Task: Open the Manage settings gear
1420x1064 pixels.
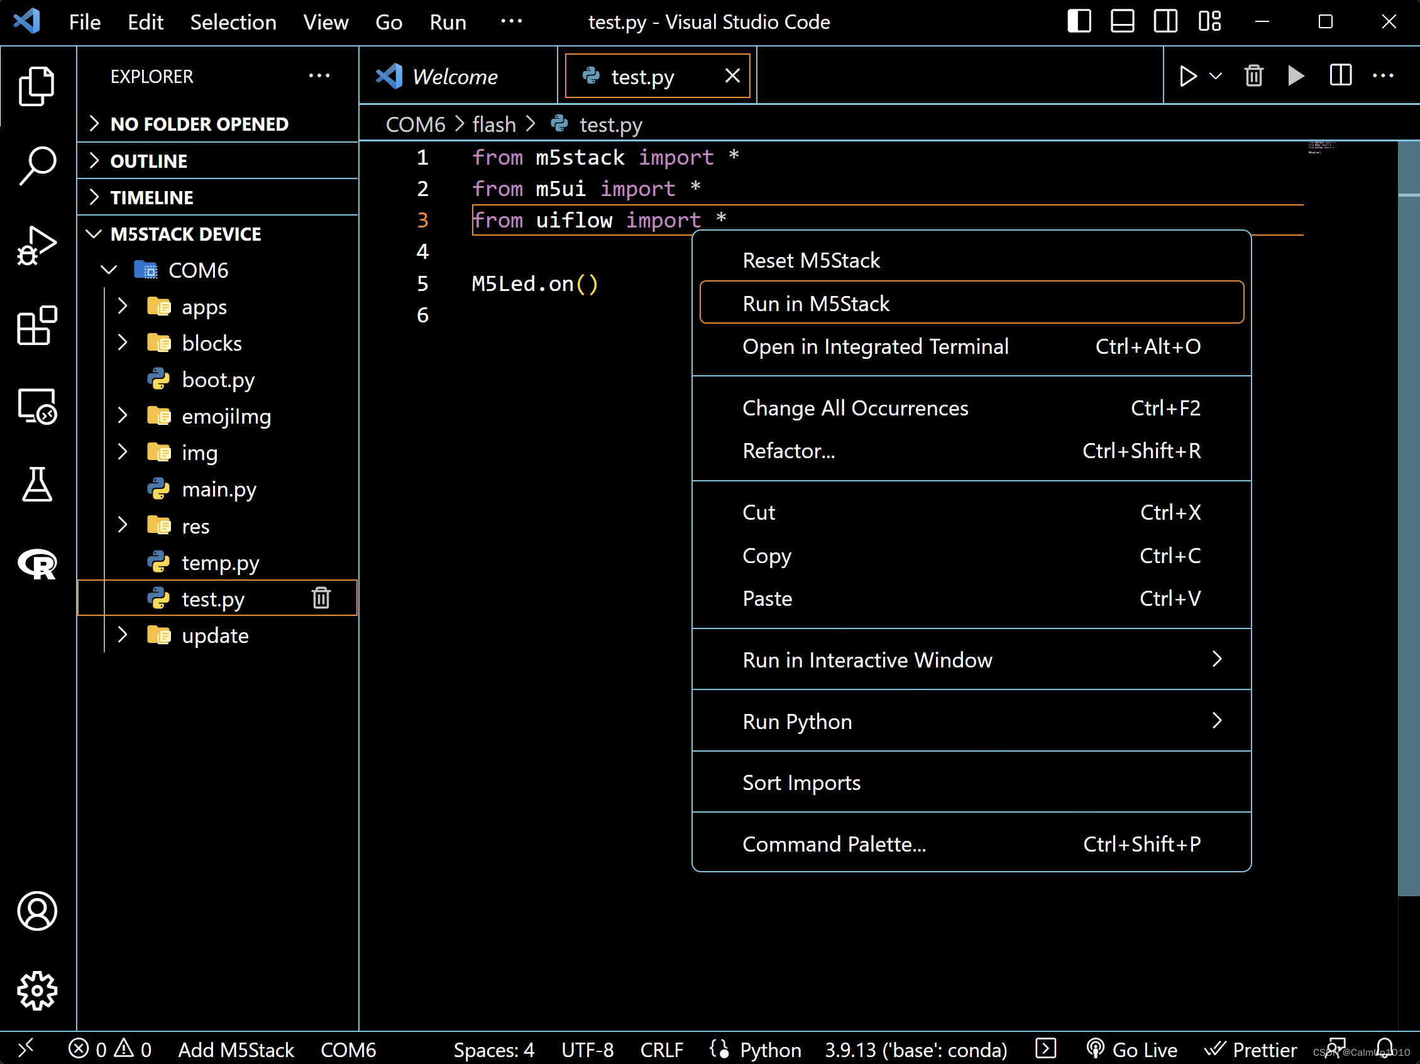Action: 36,990
